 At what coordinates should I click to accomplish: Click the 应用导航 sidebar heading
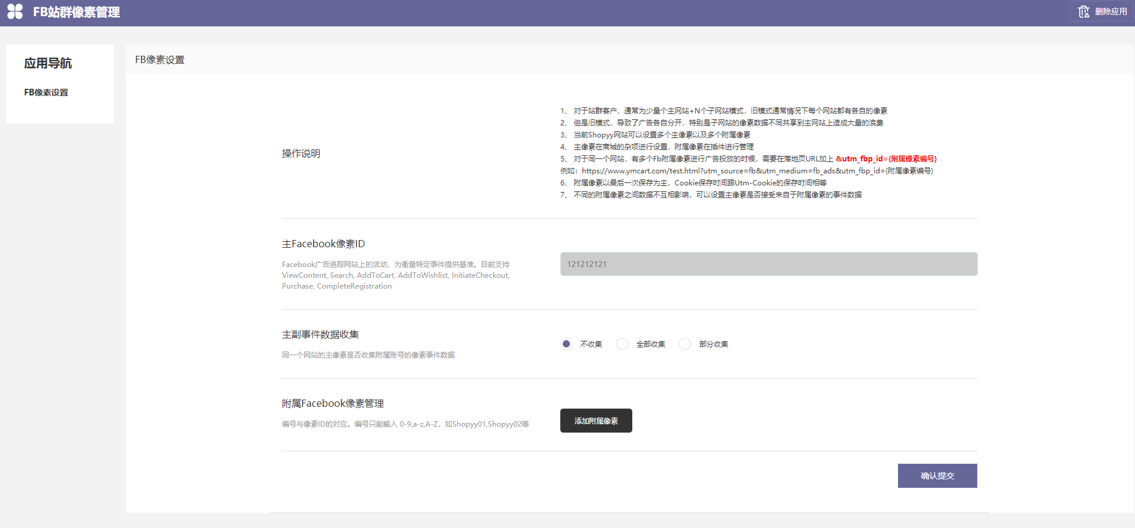48,63
